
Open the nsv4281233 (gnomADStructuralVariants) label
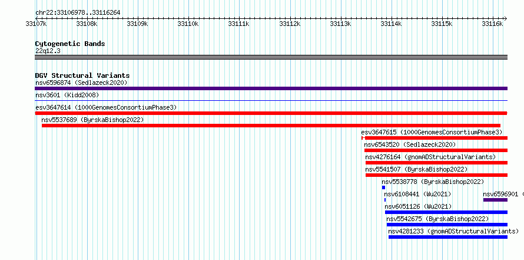point(453,231)
